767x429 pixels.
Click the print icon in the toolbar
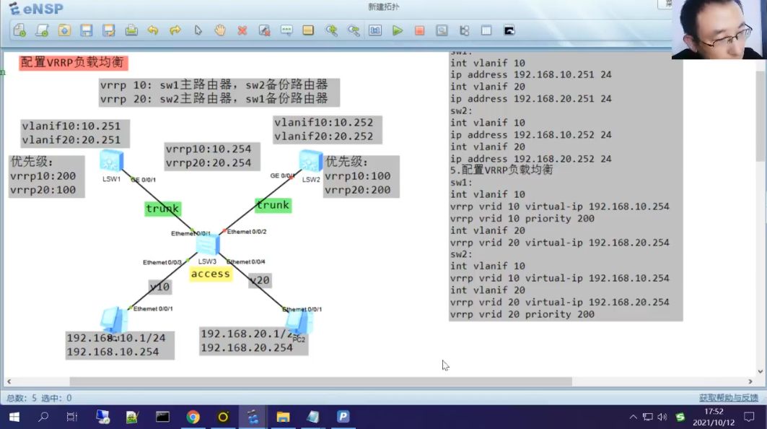[131, 30]
